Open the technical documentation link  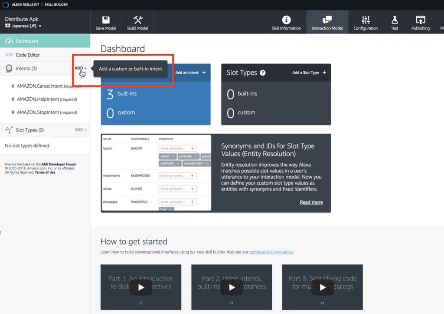click(271, 252)
